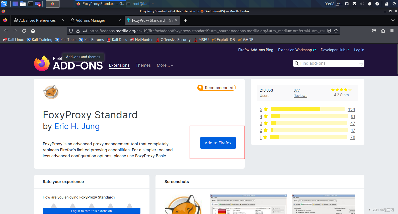
Task: Switch to the root@Kali terminal window
Action: (x=140, y=4)
